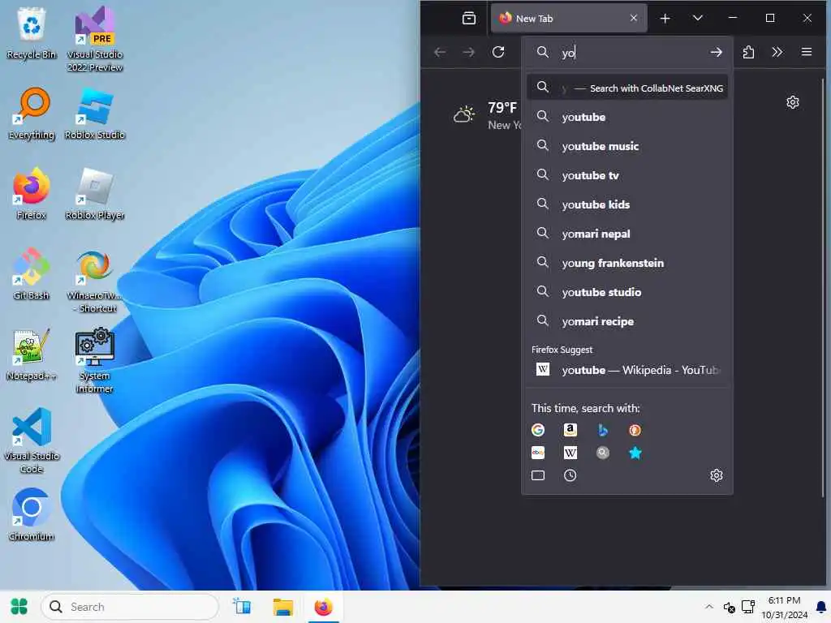Click Firefox taskbar icon
This screenshot has width=831, height=623.
323,607
